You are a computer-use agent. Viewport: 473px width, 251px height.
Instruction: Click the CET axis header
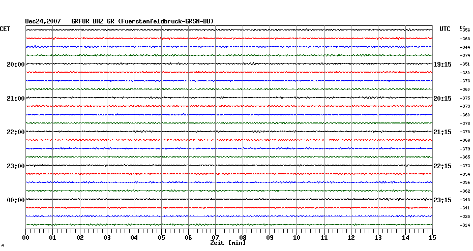click(5, 29)
